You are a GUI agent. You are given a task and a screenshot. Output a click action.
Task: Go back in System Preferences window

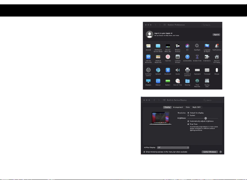tap(155, 25)
